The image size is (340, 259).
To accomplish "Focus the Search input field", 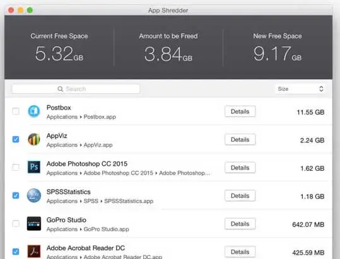I will (76, 89).
